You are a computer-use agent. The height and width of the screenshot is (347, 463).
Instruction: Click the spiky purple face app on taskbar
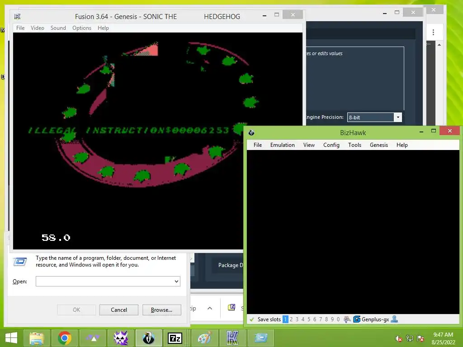tap(121, 338)
